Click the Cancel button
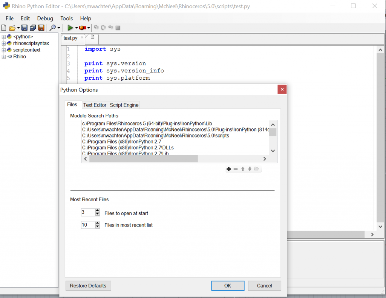The width and height of the screenshot is (386, 298). point(264,286)
